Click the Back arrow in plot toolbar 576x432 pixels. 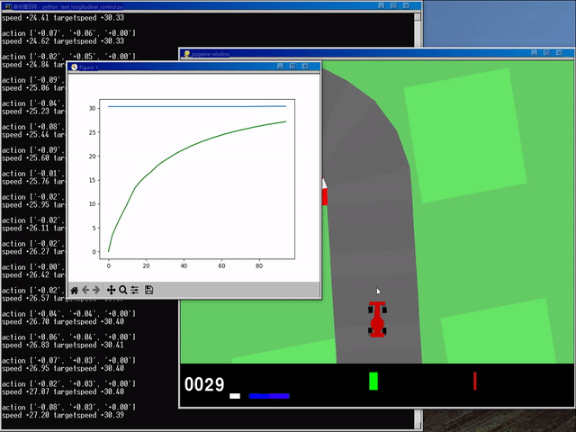click(86, 290)
